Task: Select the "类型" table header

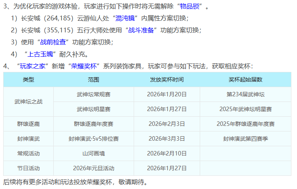Action: point(28,80)
